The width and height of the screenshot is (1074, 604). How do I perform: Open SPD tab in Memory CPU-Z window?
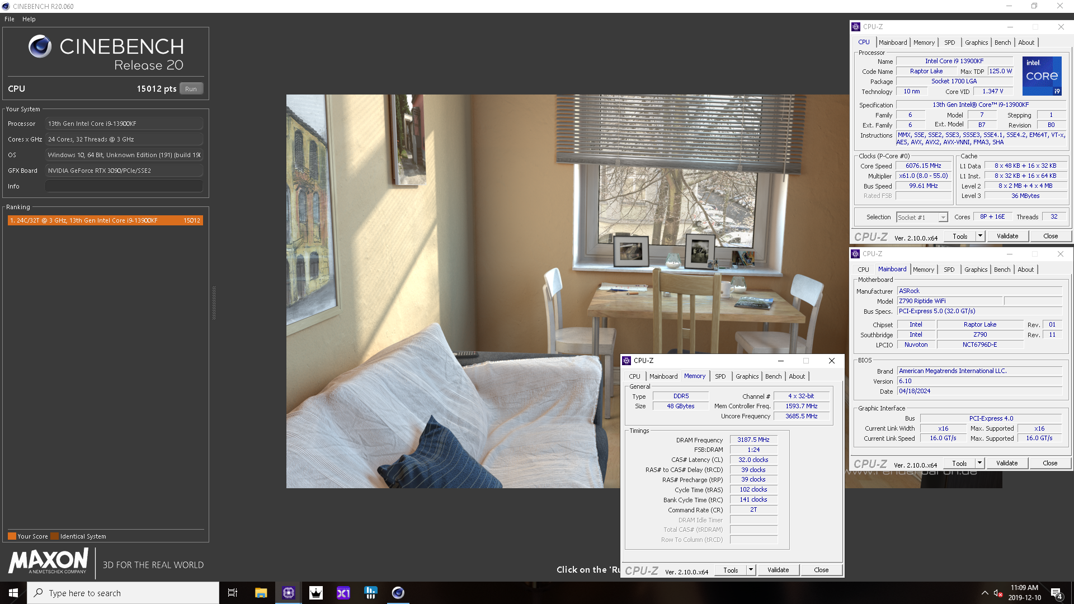(720, 376)
